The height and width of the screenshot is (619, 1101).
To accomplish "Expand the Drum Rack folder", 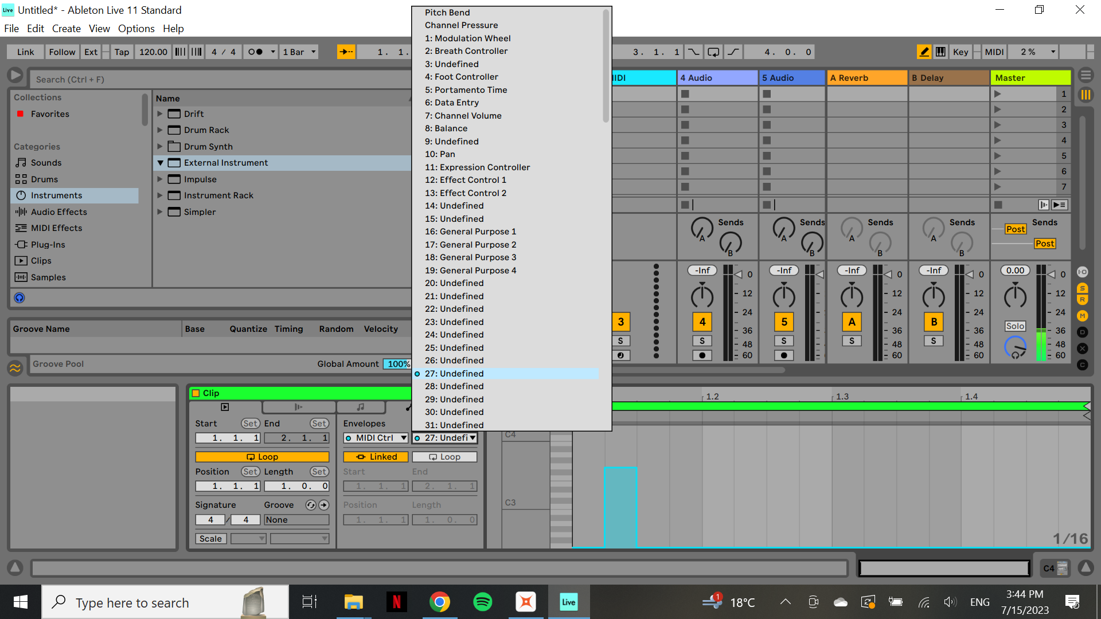I will (x=160, y=130).
